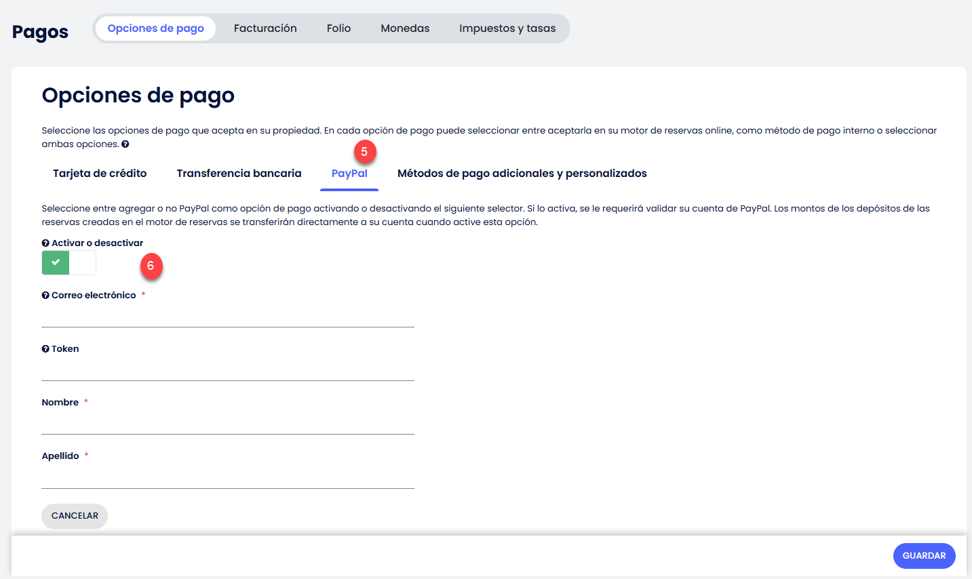972x579 pixels.
Task: Open Métodos de pago adicionales y personalizados
Action: pos(522,174)
